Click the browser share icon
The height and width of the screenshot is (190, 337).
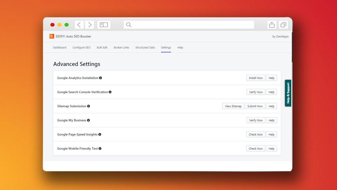click(271, 25)
